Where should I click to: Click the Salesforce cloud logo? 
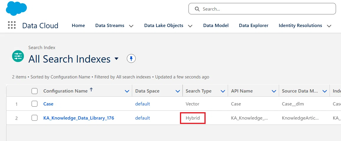(16, 8)
